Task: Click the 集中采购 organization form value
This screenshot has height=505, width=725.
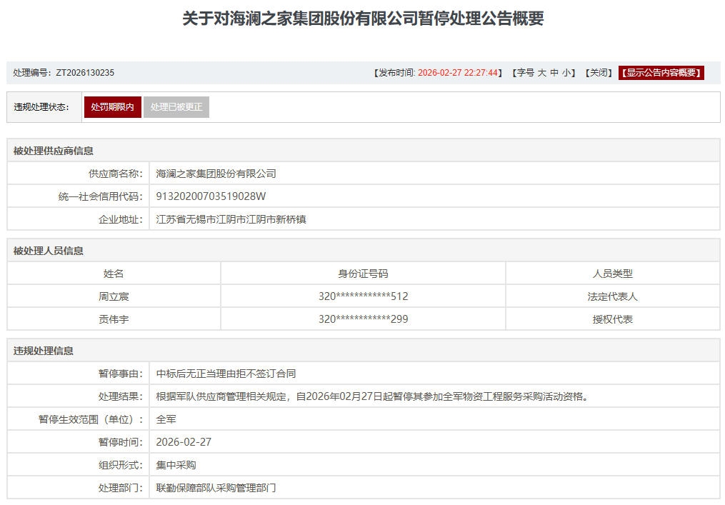Action: (176, 465)
